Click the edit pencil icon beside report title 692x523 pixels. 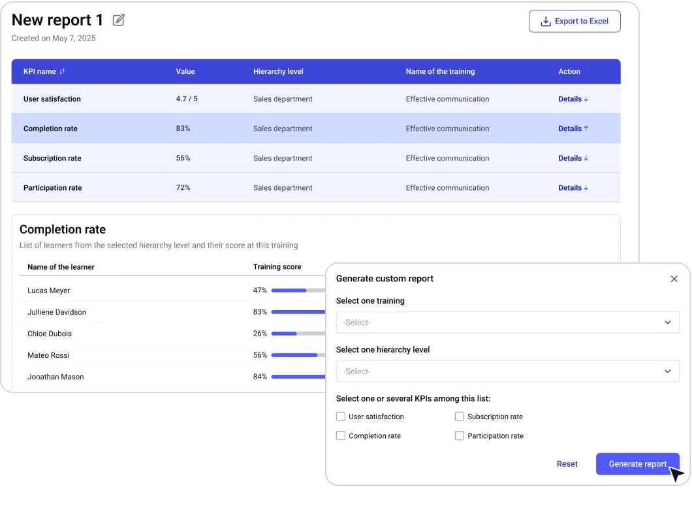[118, 20]
